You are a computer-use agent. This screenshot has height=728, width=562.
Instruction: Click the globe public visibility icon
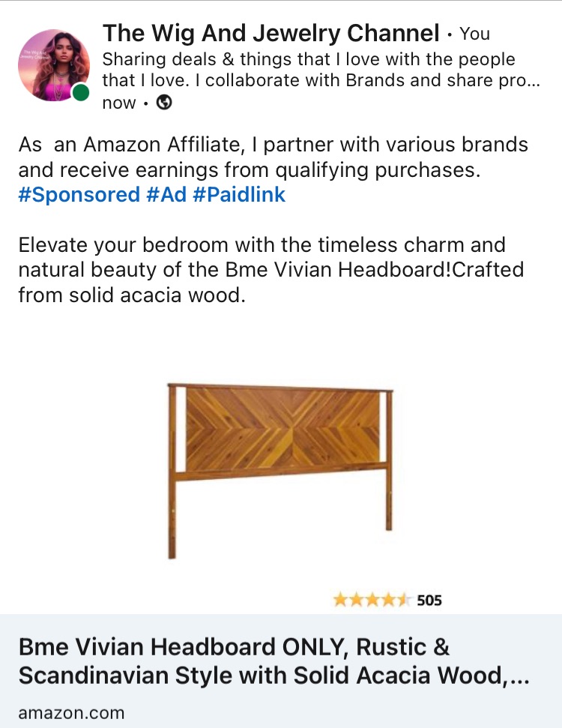tap(163, 103)
